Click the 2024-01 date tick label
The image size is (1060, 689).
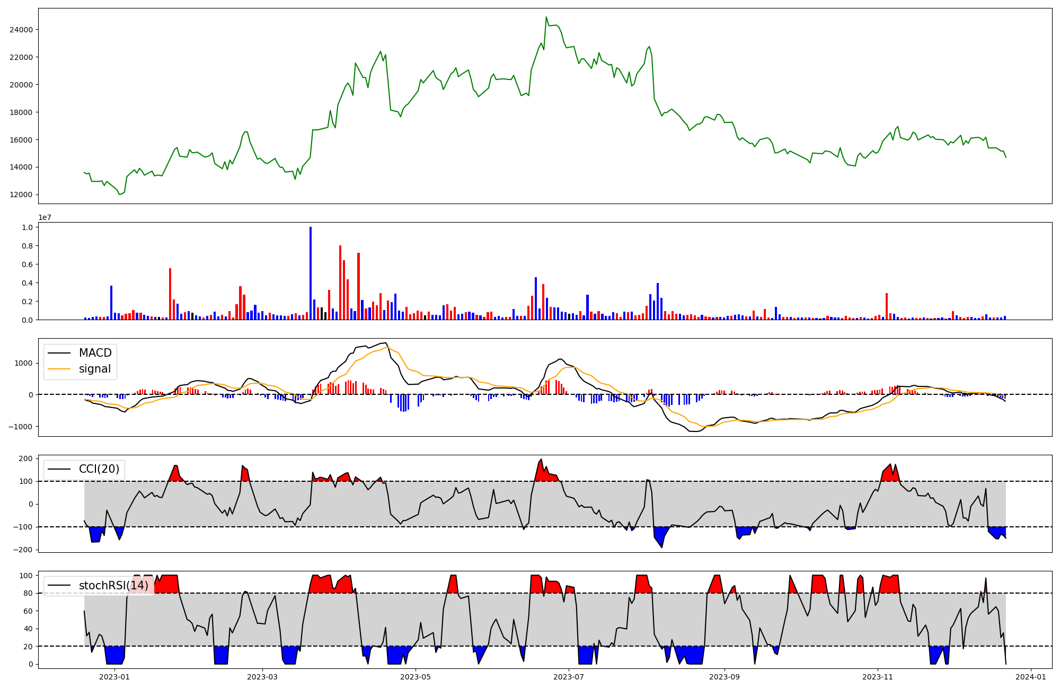1031,677
